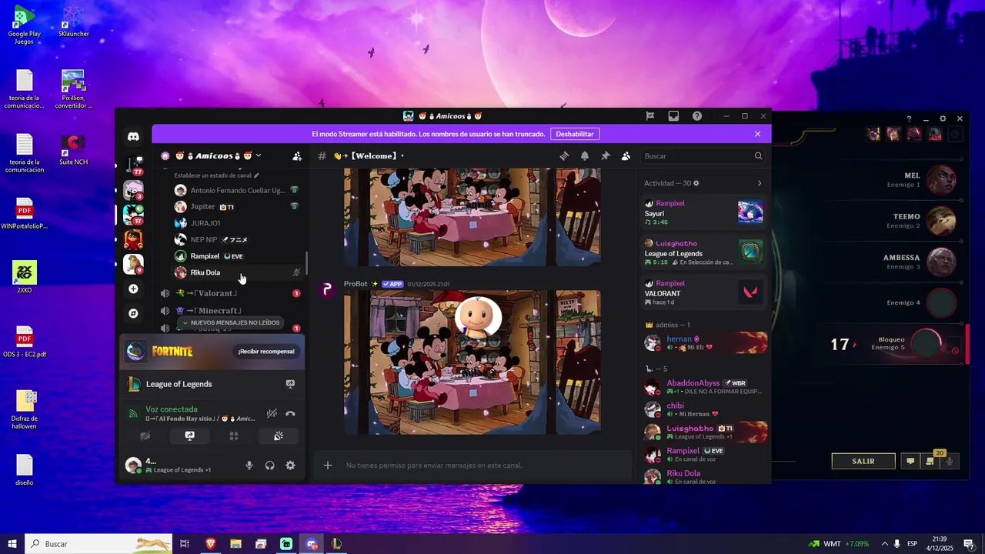Open the League of Legends activity card
The image size is (985, 554).
[x=704, y=252]
